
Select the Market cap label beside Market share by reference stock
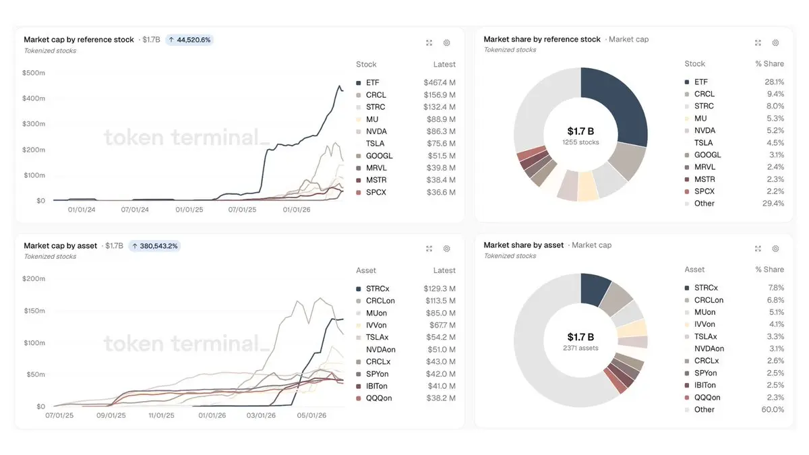tap(628, 40)
